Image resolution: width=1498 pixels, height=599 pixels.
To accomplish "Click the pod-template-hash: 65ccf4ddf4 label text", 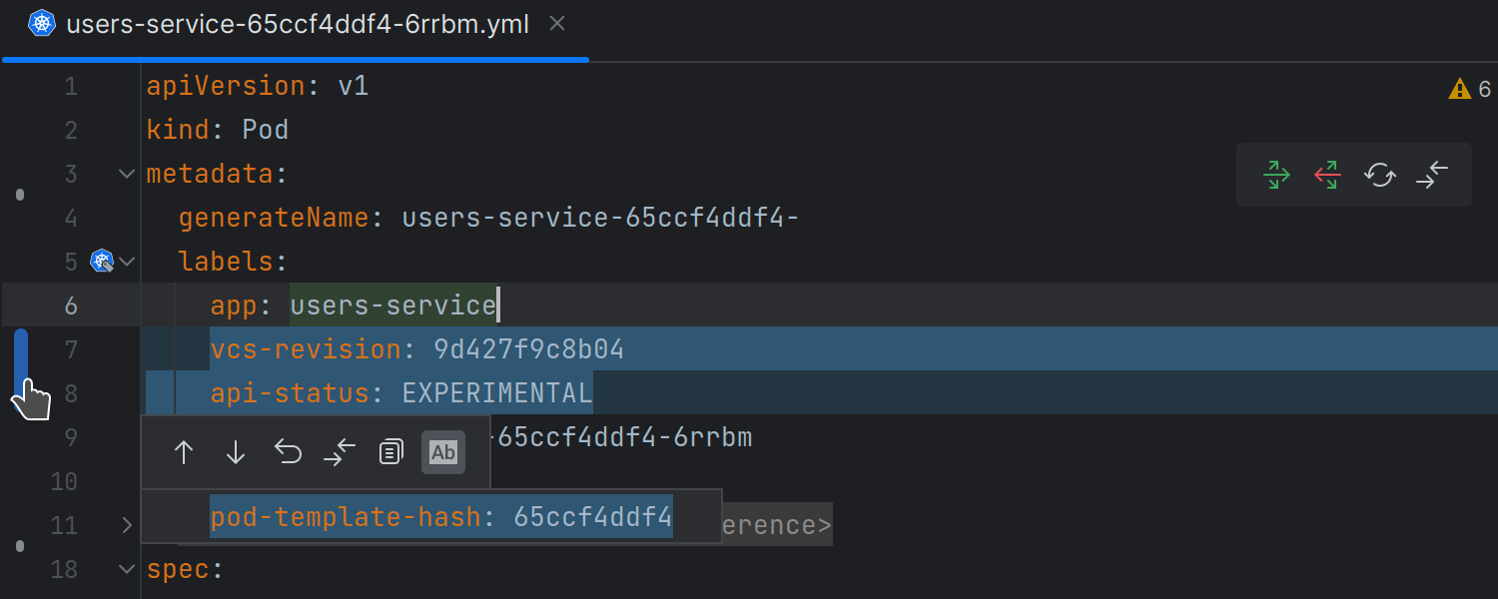I will tap(440, 516).
